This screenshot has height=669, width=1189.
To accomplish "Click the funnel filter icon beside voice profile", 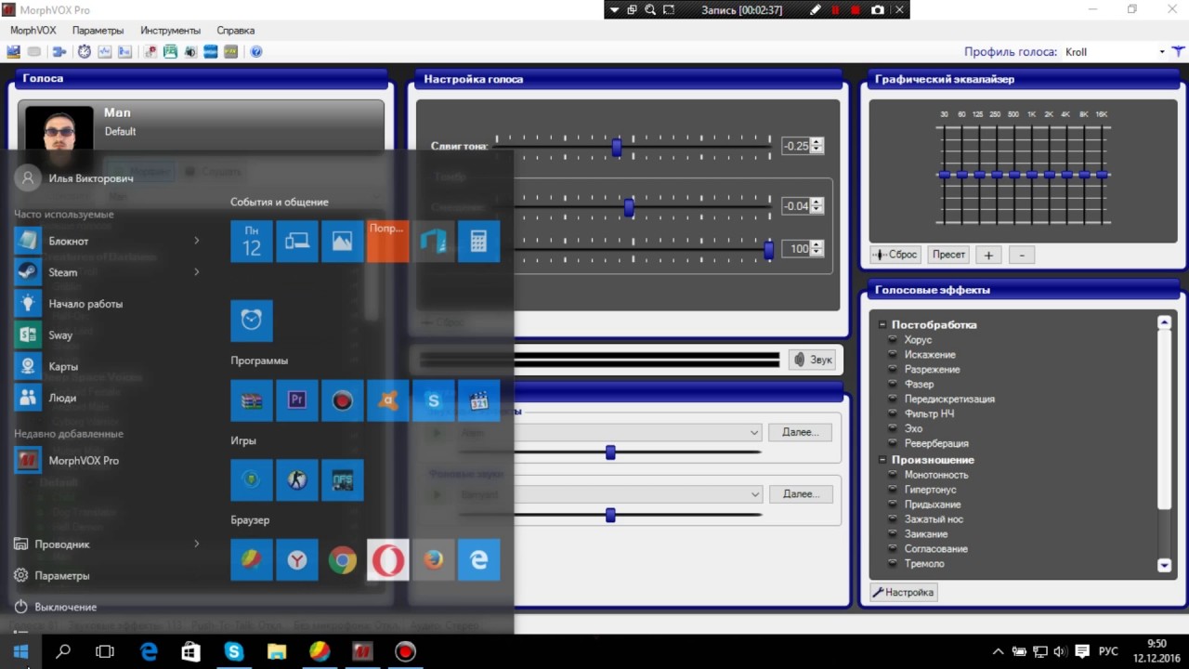I will (x=1178, y=52).
